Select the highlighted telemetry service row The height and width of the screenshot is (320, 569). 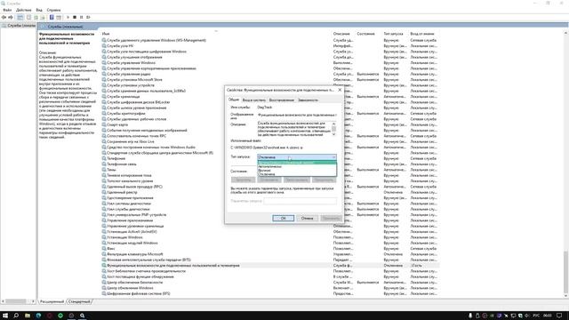click(x=270, y=265)
